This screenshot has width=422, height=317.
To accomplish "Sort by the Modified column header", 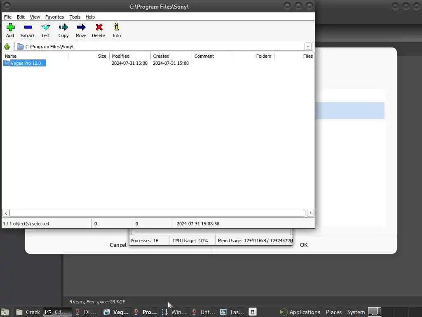I will [x=130, y=56].
